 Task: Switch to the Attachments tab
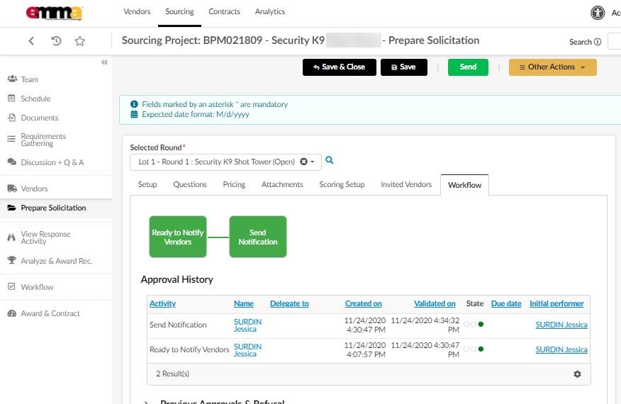(x=282, y=184)
